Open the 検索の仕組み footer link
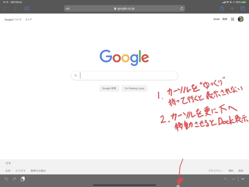The image size is (249, 187). 38,170
